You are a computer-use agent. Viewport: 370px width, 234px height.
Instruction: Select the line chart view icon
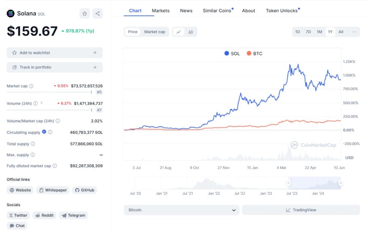[178, 32]
